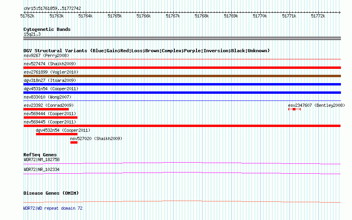Click the 51769k ruler tick label
Image resolution: width=352 pixels, height=220 pixels.
231,16
